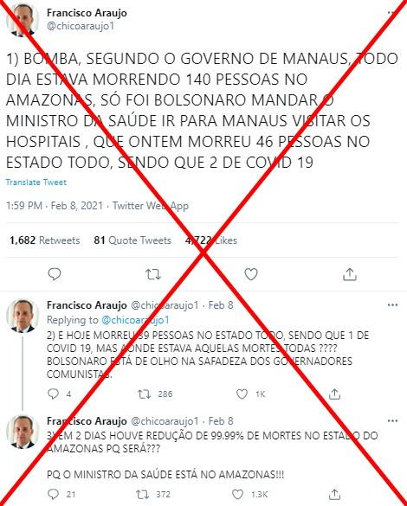
Task: Click reply icon under the main tweet
Action: click(55, 274)
